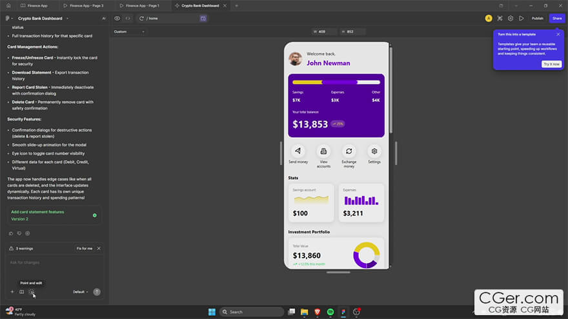
Task: Open the Default model dropdown
Action: pyautogui.click(x=80, y=292)
